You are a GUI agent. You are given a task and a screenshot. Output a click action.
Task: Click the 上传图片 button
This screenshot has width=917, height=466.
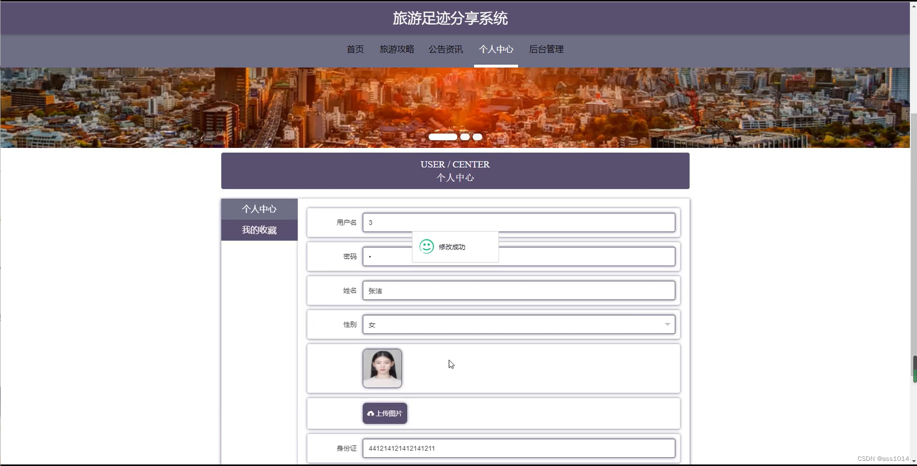coord(385,413)
